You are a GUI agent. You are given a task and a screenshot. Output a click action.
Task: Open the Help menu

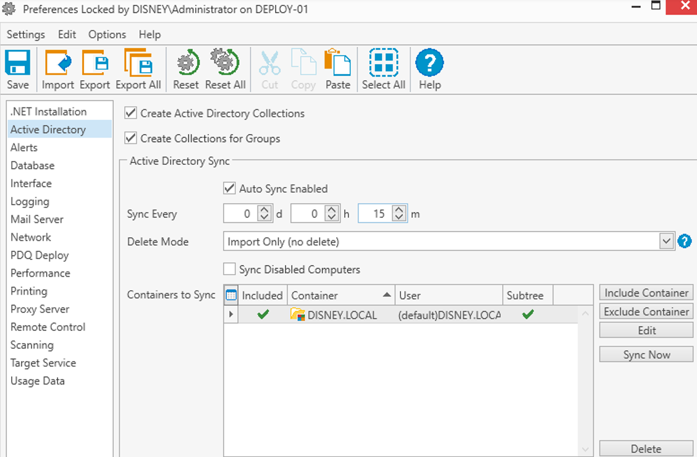coord(150,34)
